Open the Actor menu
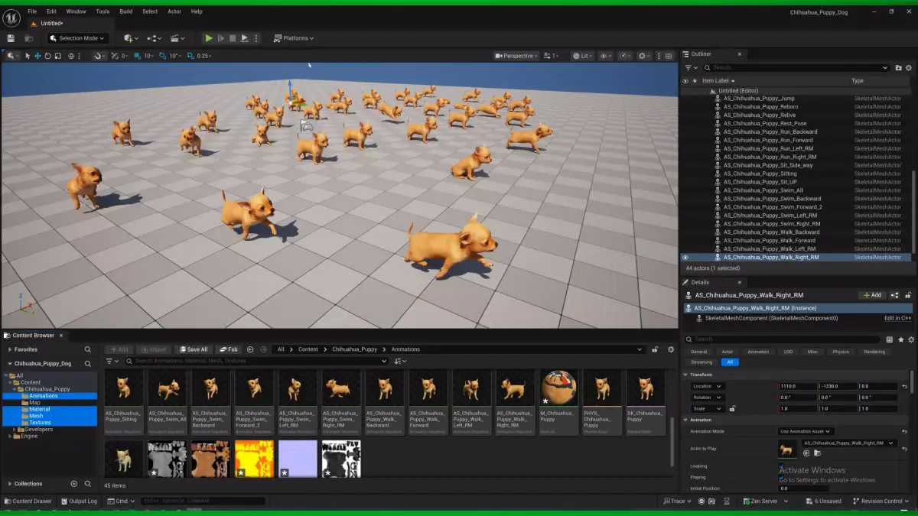Image resolution: width=918 pixels, height=516 pixels. (174, 11)
